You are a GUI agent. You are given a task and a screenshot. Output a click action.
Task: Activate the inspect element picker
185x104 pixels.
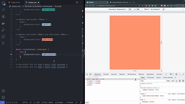(x=87, y=74)
